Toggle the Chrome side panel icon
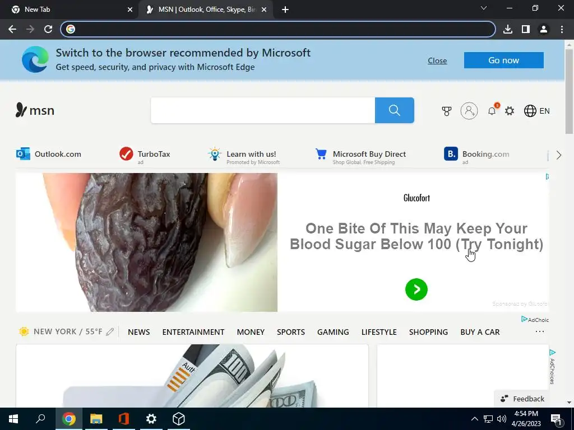Viewport: 574px width, 430px height. point(526,29)
